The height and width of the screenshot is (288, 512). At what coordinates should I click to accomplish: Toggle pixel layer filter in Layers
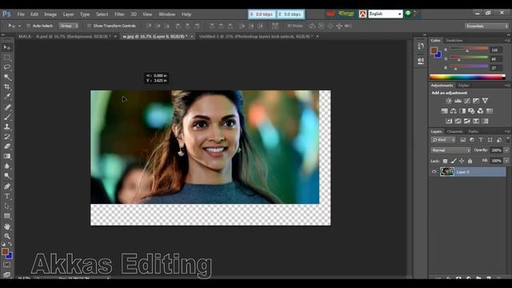tap(463, 140)
